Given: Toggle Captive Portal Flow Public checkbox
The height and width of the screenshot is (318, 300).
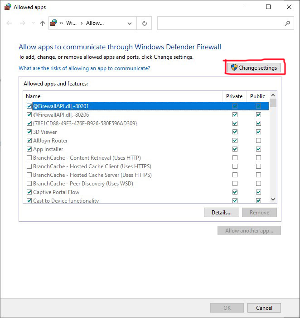Looking at the screenshot, I should 258,192.
